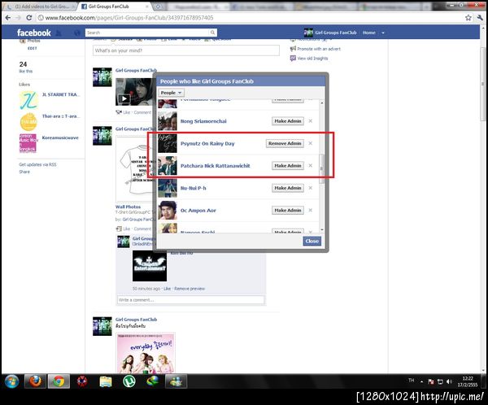This screenshot has width=488, height=405.
Task: Click Wall Photos album link
Action: [x=128, y=207]
